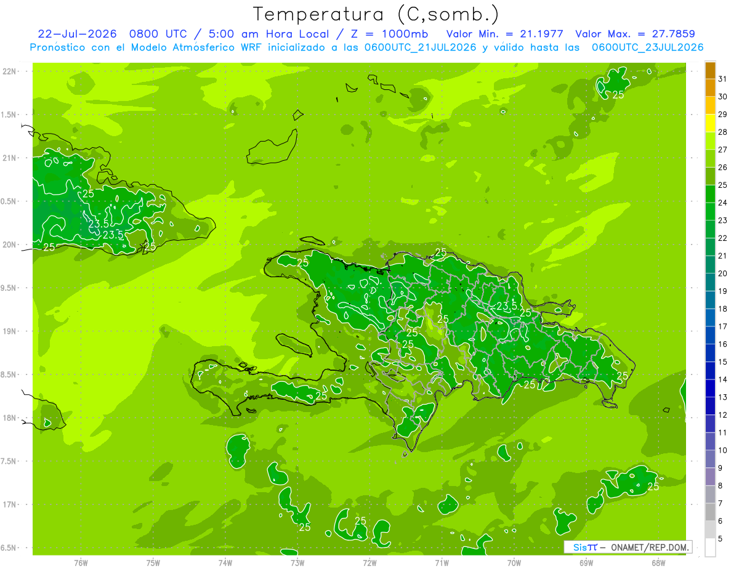
Task: Click the "1.5N" latitude tick label
Action: click(9, 115)
